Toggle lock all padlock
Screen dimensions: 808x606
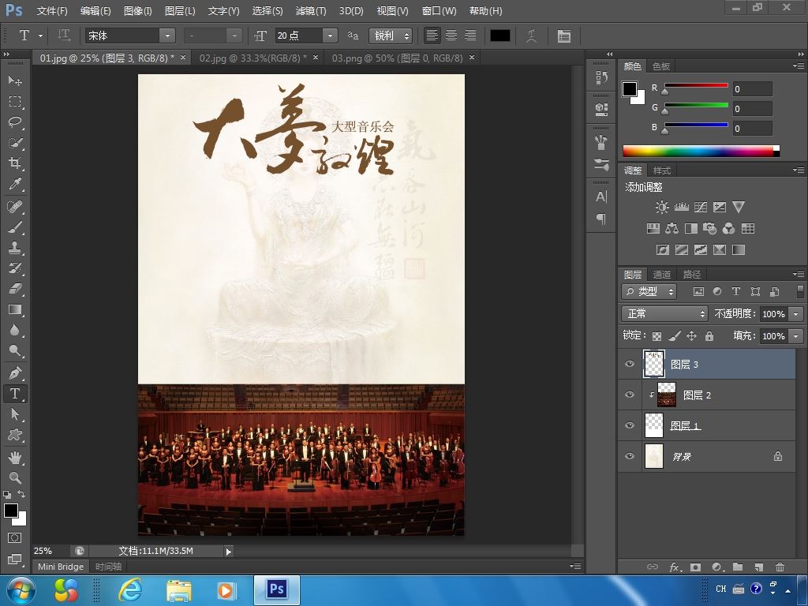pyautogui.click(x=709, y=336)
